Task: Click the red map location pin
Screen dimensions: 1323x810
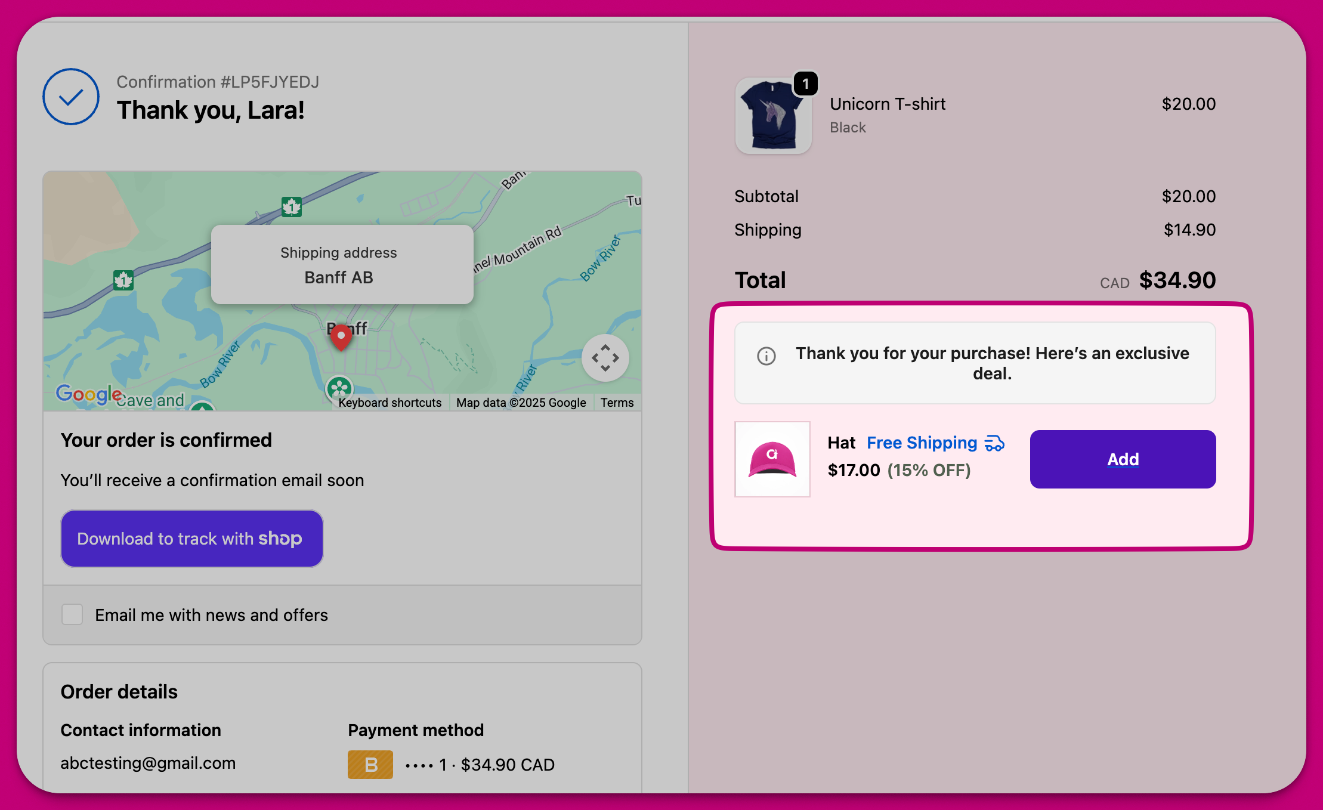Action: tap(341, 336)
